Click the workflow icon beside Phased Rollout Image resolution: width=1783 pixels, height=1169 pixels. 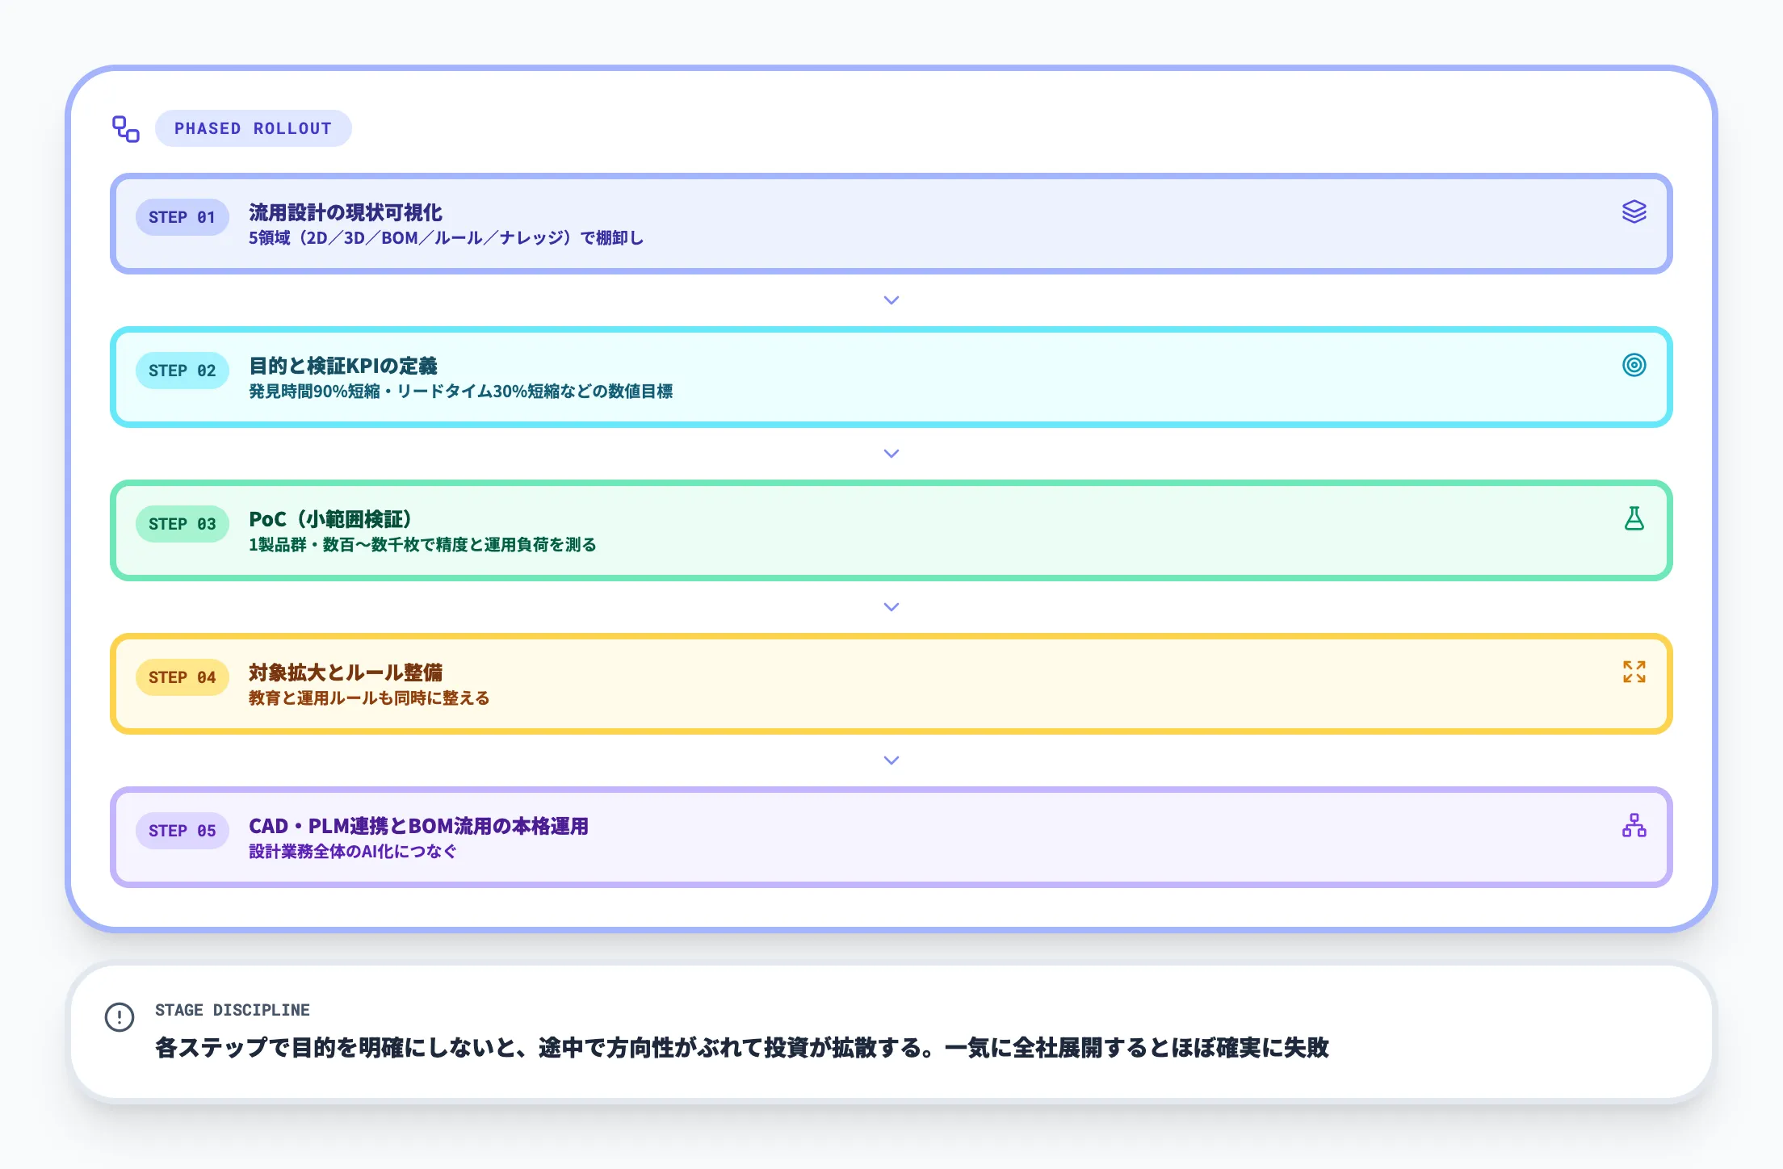(x=125, y=129)
